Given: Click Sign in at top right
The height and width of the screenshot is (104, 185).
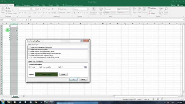Looking at the screenshot, I should (173, 5).
